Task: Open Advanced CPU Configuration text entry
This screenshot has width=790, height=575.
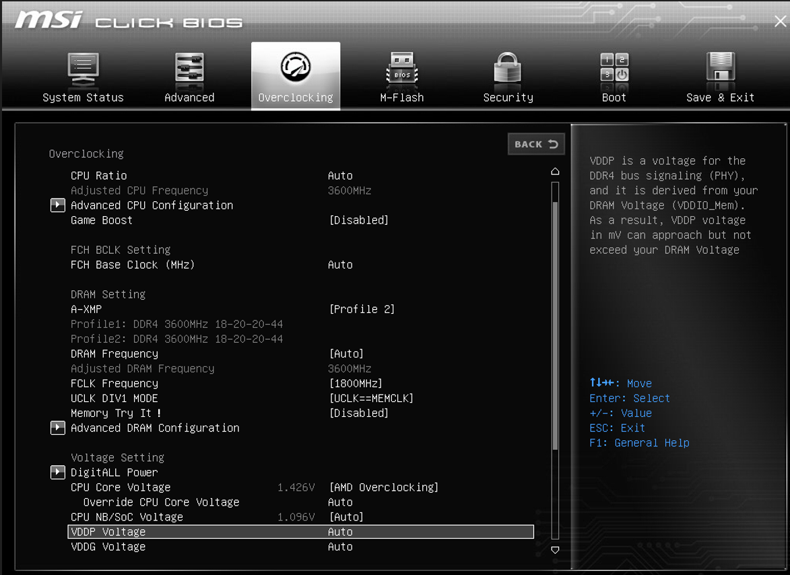Action: (152, 205)
